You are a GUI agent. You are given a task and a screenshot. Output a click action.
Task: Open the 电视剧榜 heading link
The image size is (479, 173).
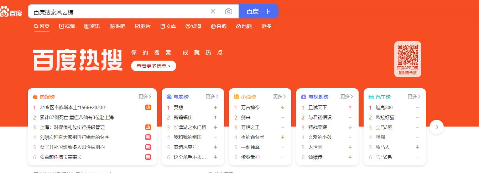tap(318, 97)
